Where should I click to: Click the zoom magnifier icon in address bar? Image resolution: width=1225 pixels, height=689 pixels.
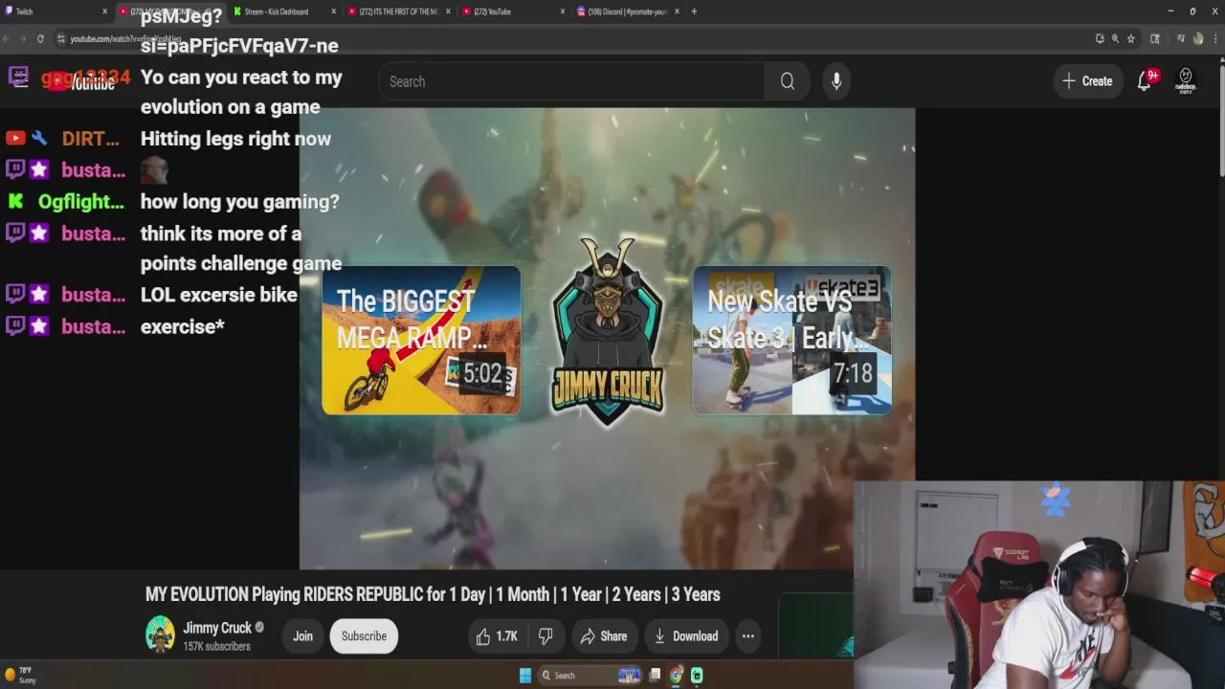[x=1115, y=38]
